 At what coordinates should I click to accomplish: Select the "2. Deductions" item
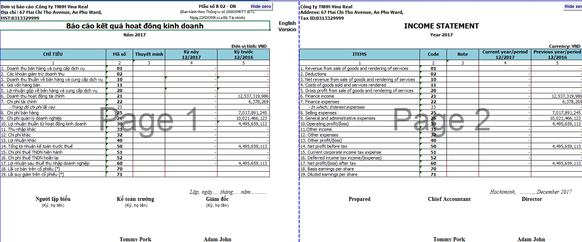tap(313, 74)
